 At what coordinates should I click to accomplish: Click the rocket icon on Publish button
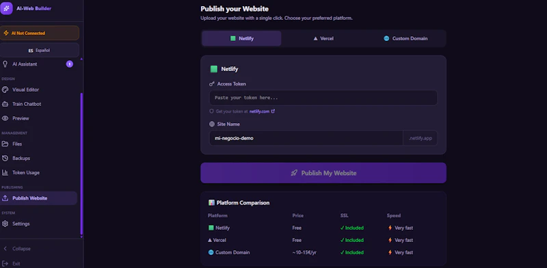[294, 173]
